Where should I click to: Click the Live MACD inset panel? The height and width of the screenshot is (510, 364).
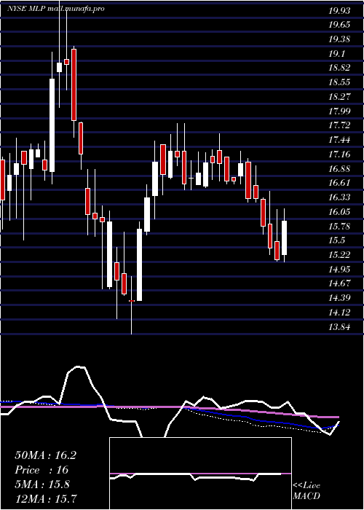point(200,474)
